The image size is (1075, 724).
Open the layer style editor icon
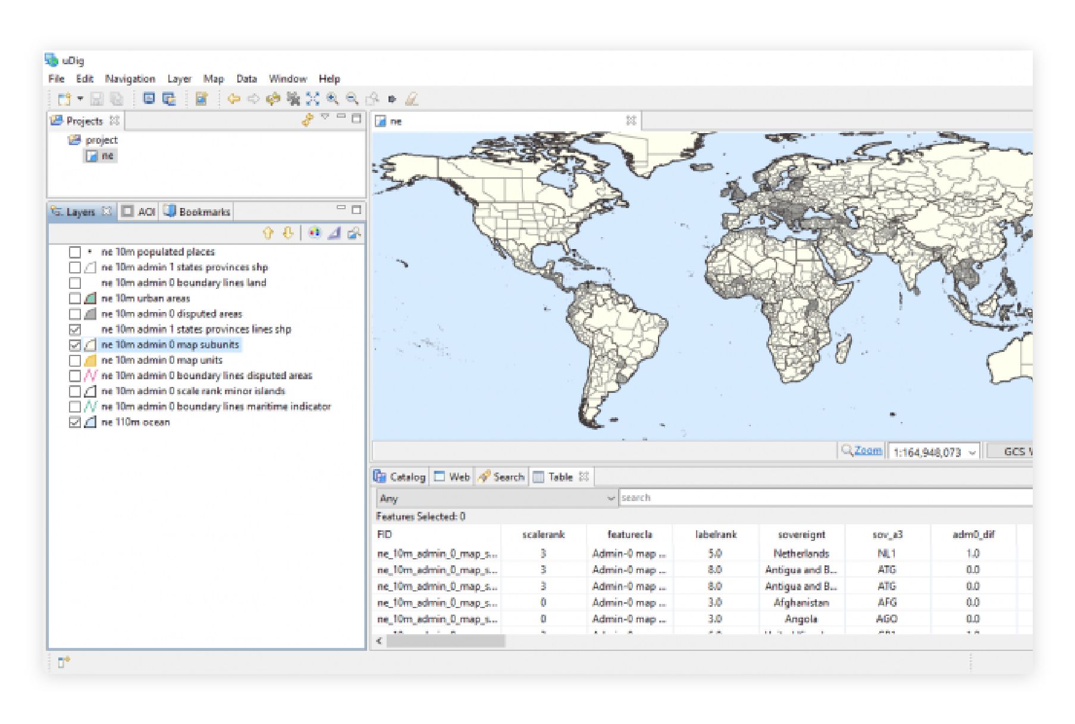(x=315, y=232)
